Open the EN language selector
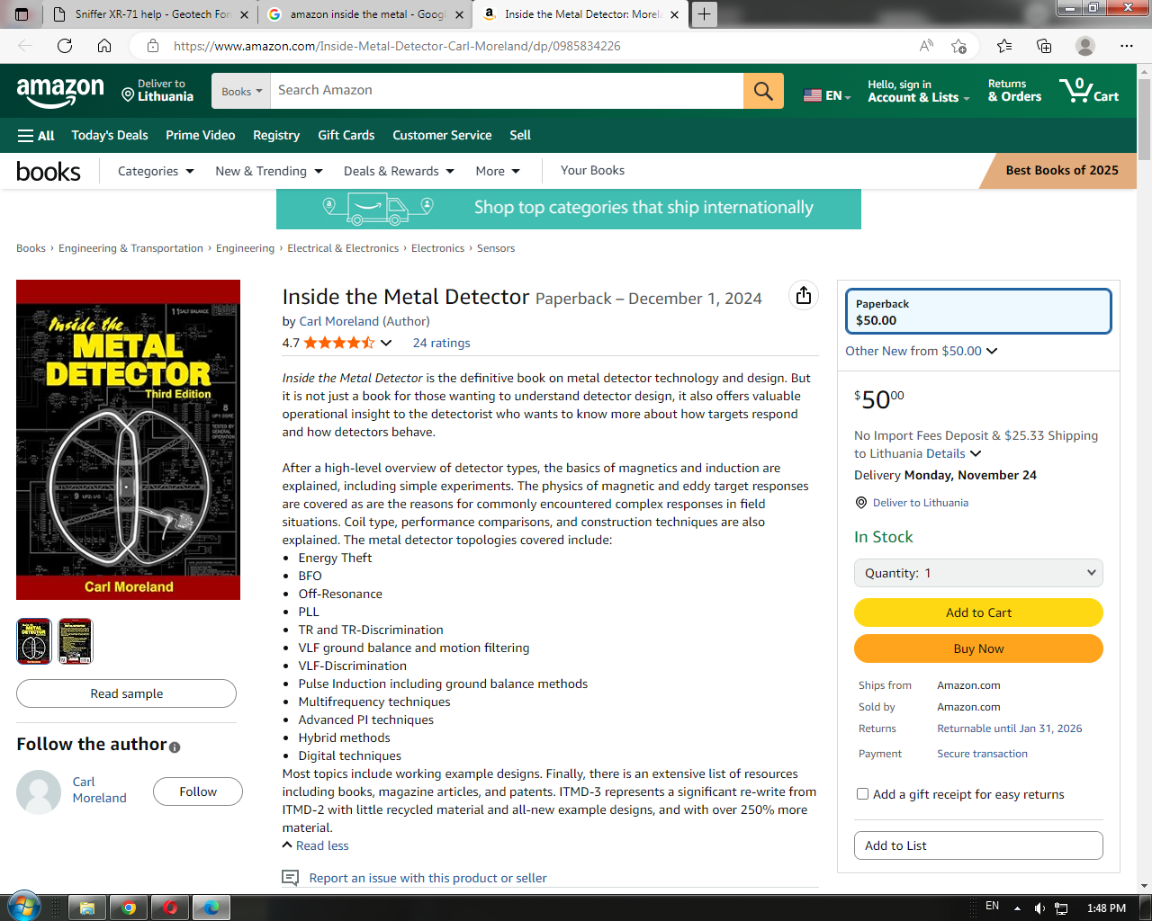This screenshot has height=921, width=1152. click(826, 95)
